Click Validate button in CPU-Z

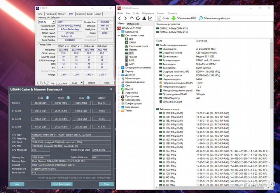pyautogui.click(x=91, y=83)
